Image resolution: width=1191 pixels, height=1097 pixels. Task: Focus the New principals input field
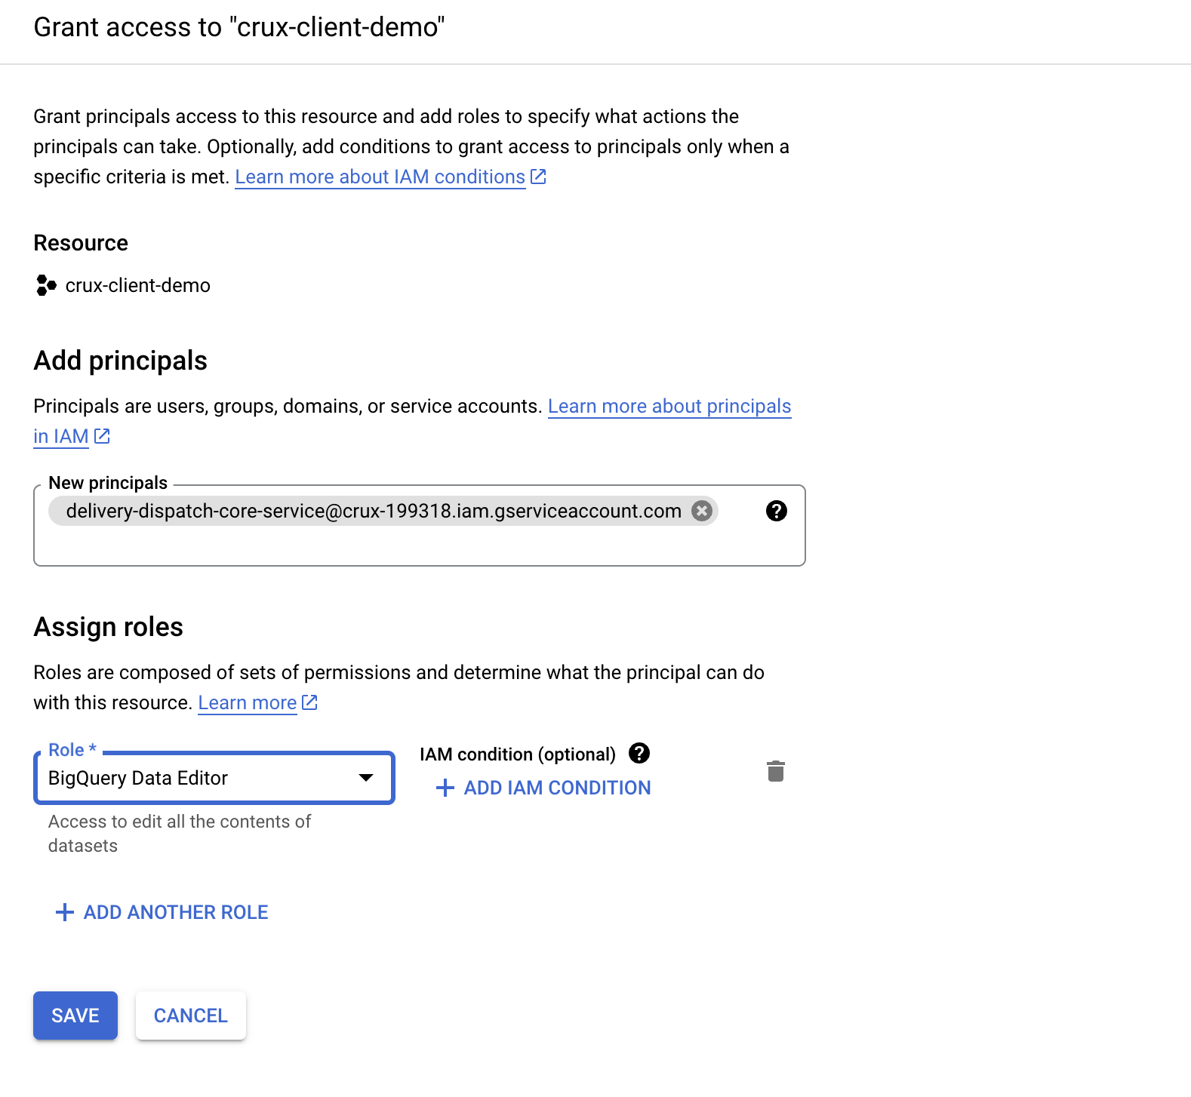[x=420, y=526]
